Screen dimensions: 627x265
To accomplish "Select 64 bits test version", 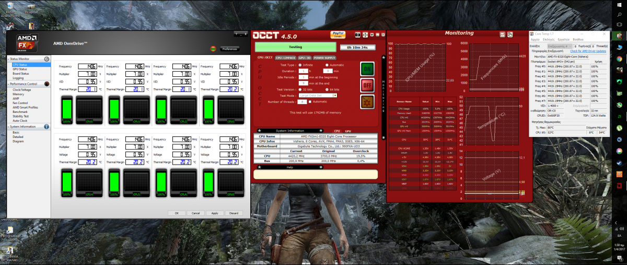I will 327,89.
